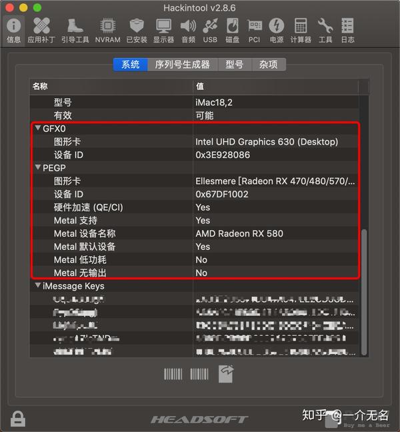
Task: Open the USB section
Action: coord(210,30)
